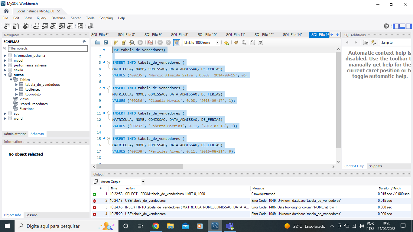Toggle word wrapping in editor
The width and height of the screenshot is (413, 232).
coord(260,43)
